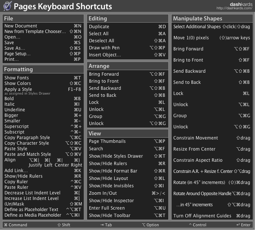Click the 'Bold' shortcut row

[43, 99]
